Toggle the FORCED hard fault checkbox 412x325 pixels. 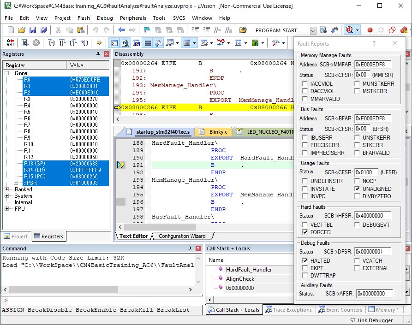[x=305, y=232]
